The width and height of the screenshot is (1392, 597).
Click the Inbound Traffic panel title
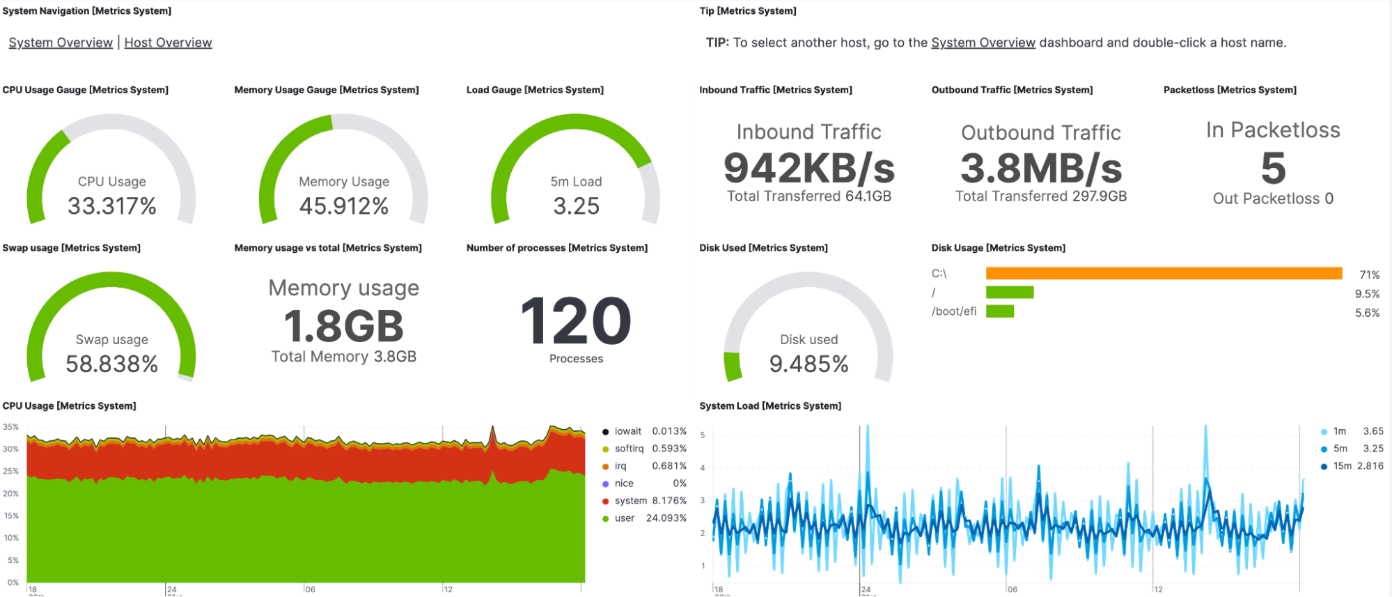776,90
